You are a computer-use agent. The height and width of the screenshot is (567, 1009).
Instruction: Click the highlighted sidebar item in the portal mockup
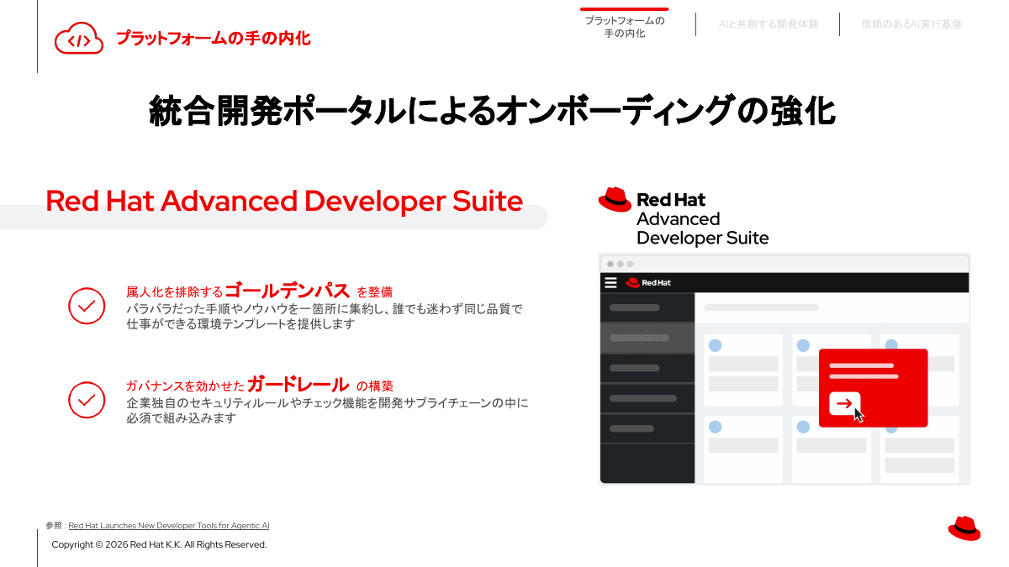[x=647, y=338]
